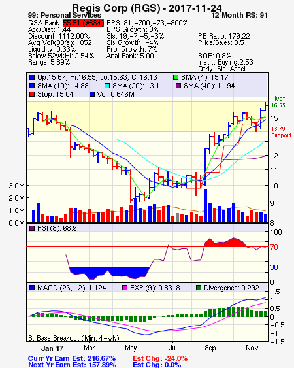Click the purple SMA (40) legend swatch

(x=178, y=86)
